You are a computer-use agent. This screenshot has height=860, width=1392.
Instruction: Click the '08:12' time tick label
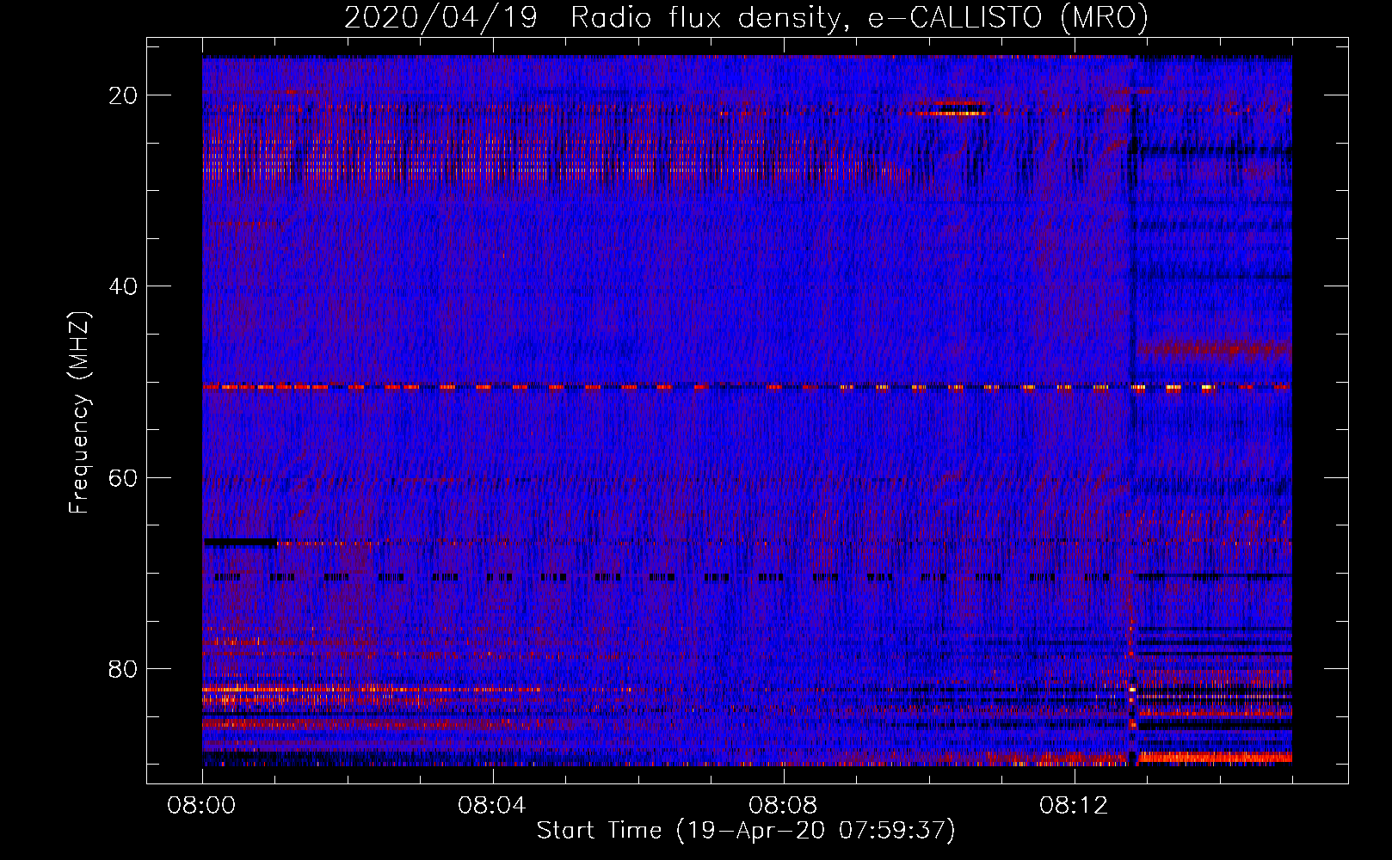pos(1074,806)
